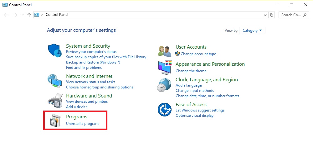Open the System and Security shield icon
313x161 pixels.
[54, 51]
